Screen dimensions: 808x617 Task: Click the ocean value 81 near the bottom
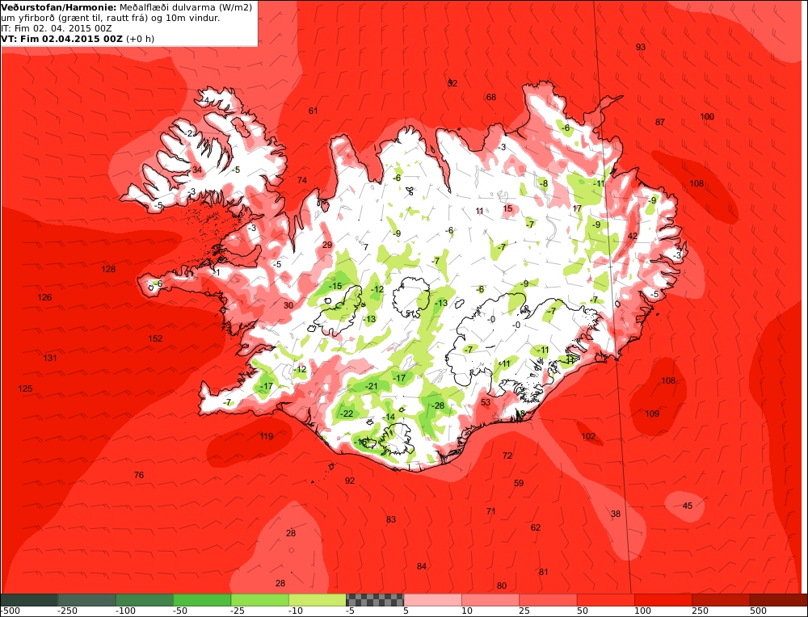click(x=544, y=572)
